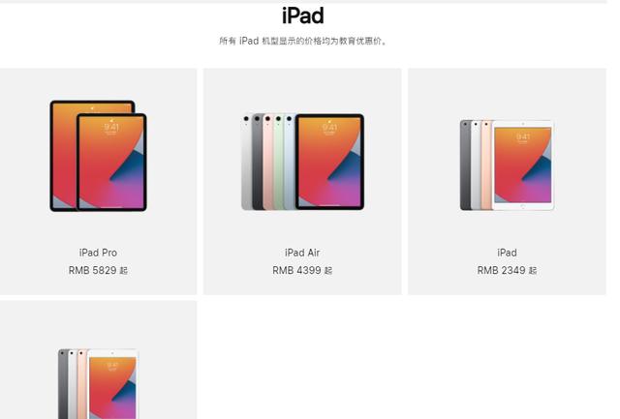
Task: Pick the gold standard iPad variant
Action: [x=486, y=165]
